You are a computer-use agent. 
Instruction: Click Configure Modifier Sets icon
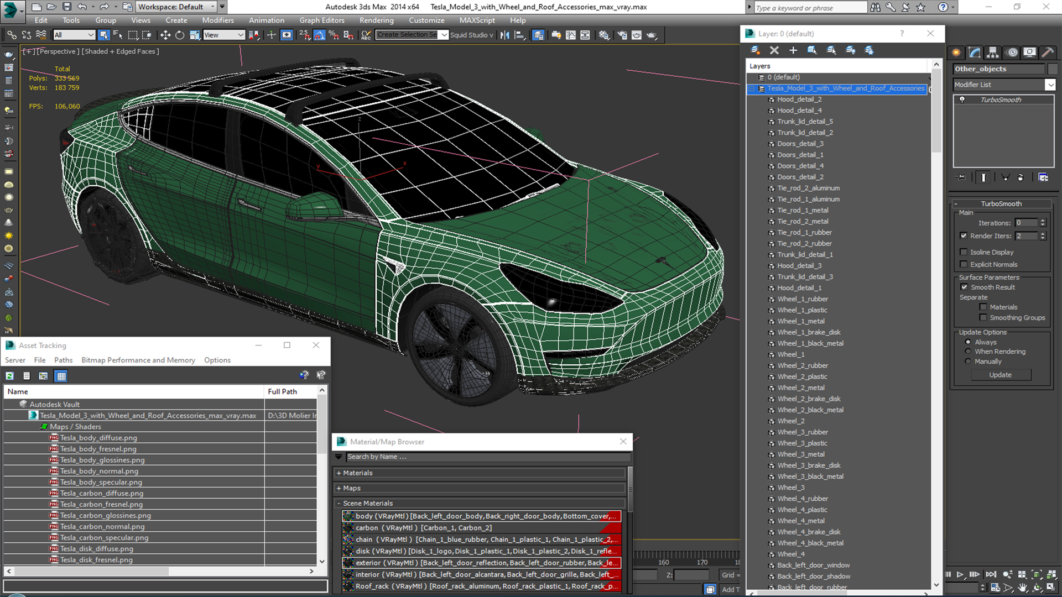(1043, 177)
